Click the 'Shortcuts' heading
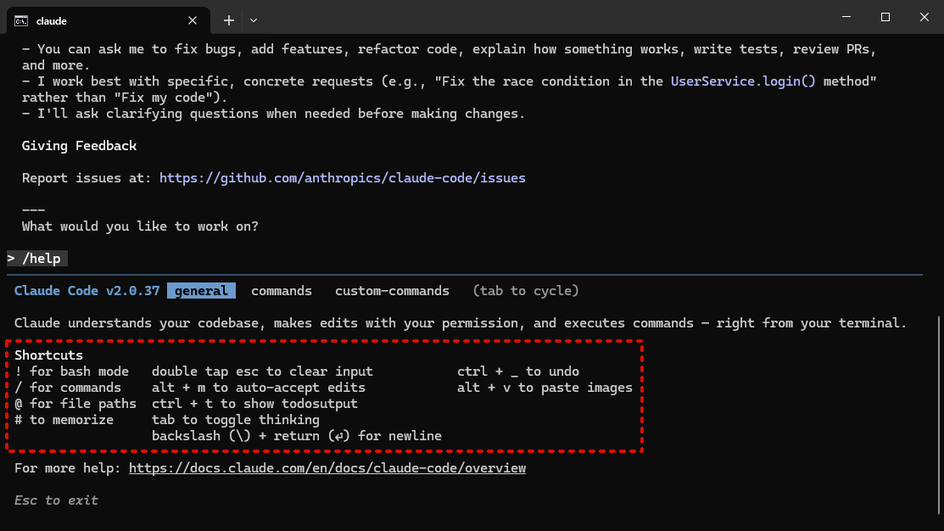 pyautogui.click(x=48, y=355)
